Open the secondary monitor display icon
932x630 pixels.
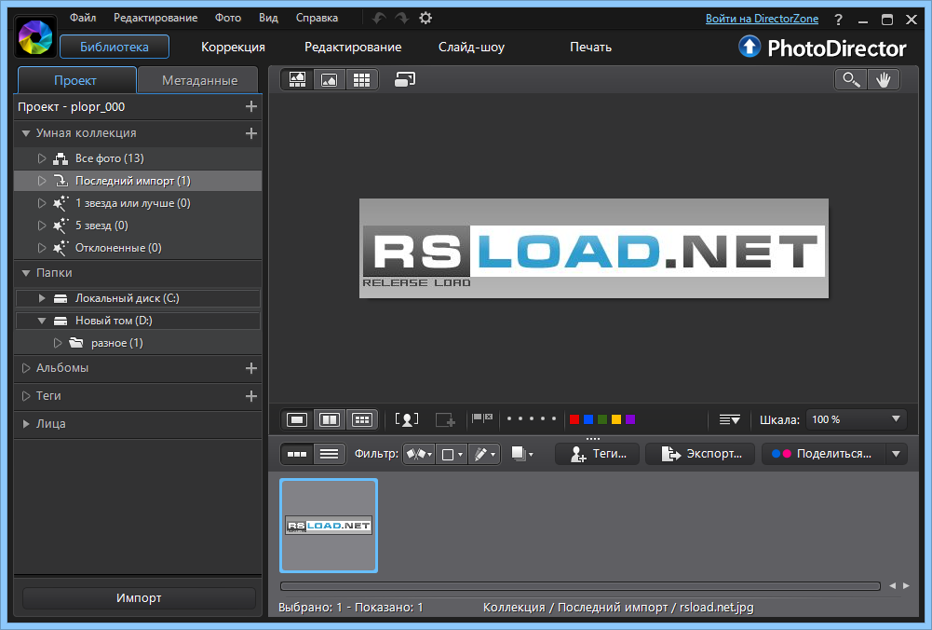click(x=404, y=80)
